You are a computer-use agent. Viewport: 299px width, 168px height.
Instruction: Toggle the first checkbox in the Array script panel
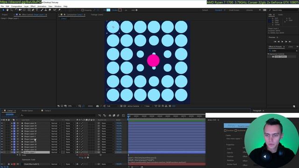click(225, 131)
